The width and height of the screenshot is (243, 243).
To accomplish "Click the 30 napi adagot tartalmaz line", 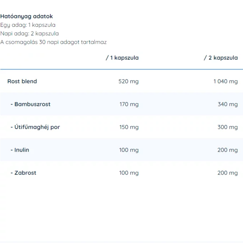I will 54,42.
